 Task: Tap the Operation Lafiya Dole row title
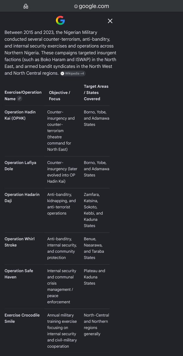(x=18, y=166)
